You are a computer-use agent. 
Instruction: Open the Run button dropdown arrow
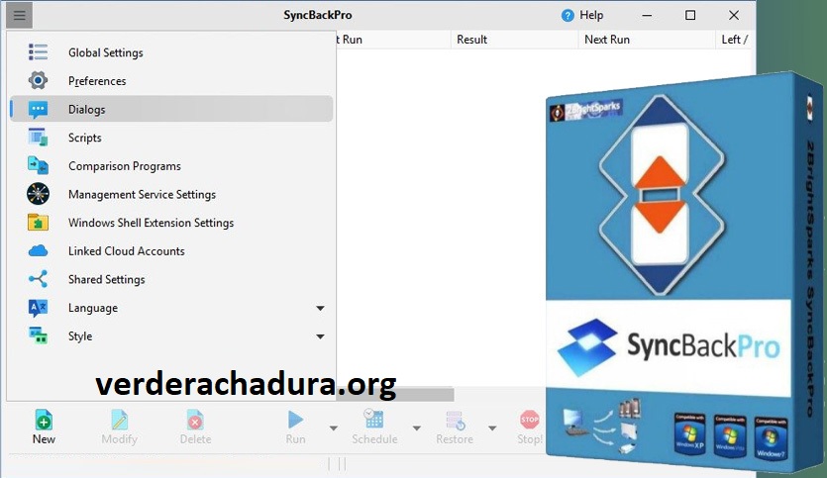(334, 428)
